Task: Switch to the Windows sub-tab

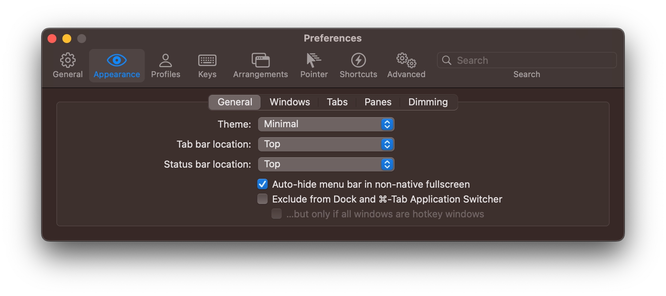Action: pyautogui.click(x=290, y=102)
